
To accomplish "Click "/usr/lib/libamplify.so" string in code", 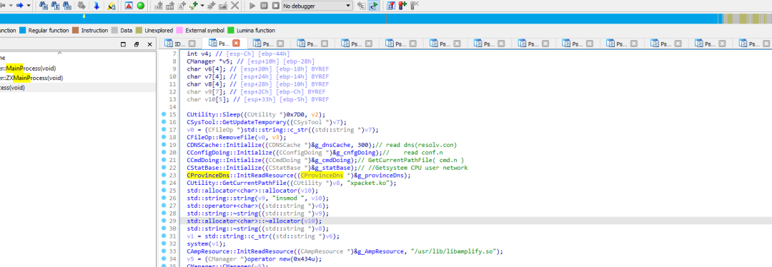I will 454,251.
